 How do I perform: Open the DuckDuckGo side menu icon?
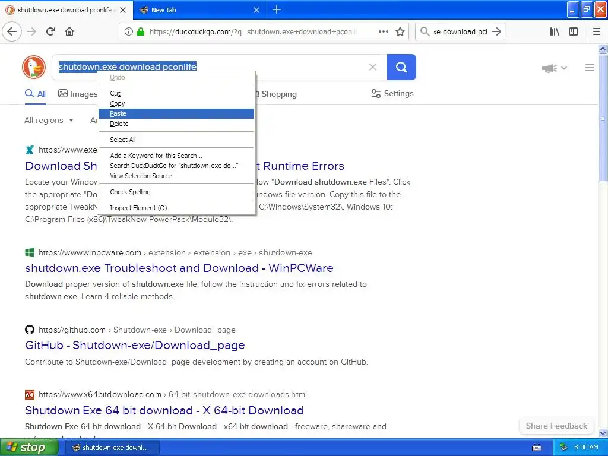tap(590, 68)
